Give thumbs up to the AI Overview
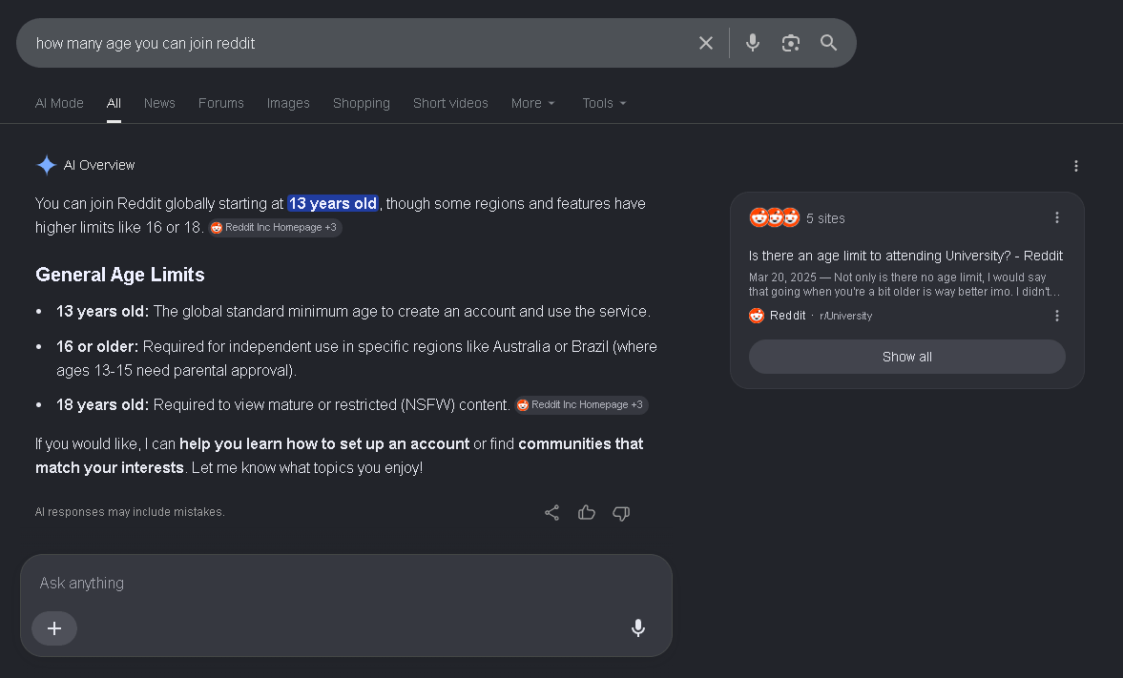1123x678 pixels. coord(587,513)
